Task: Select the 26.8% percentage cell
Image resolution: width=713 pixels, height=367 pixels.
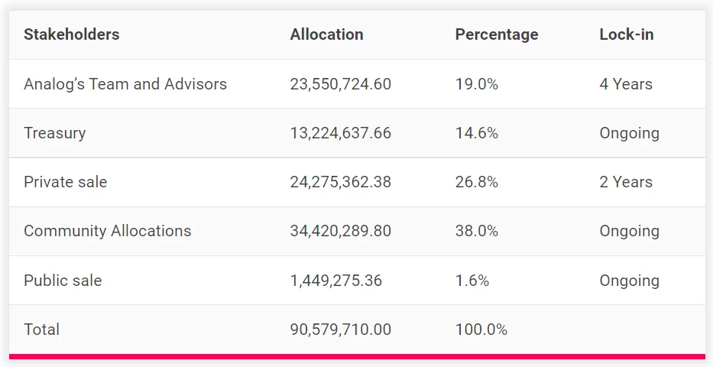Action: click(x=476, y=182)
